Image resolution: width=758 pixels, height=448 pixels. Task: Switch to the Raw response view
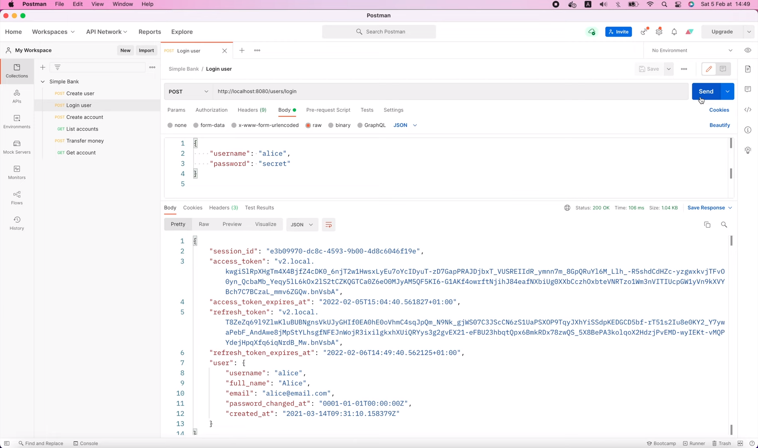click(x=204, y=224)
